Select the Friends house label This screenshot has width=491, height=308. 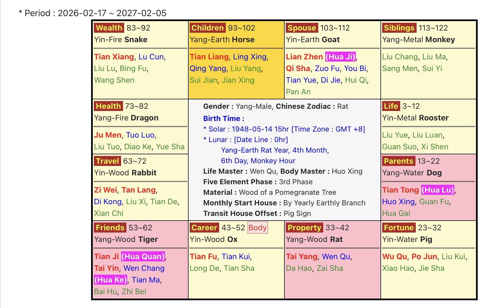pos(110,228)
